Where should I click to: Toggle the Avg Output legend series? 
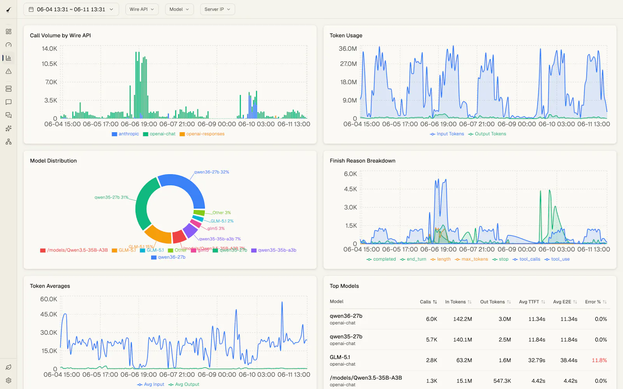point(184,384)
